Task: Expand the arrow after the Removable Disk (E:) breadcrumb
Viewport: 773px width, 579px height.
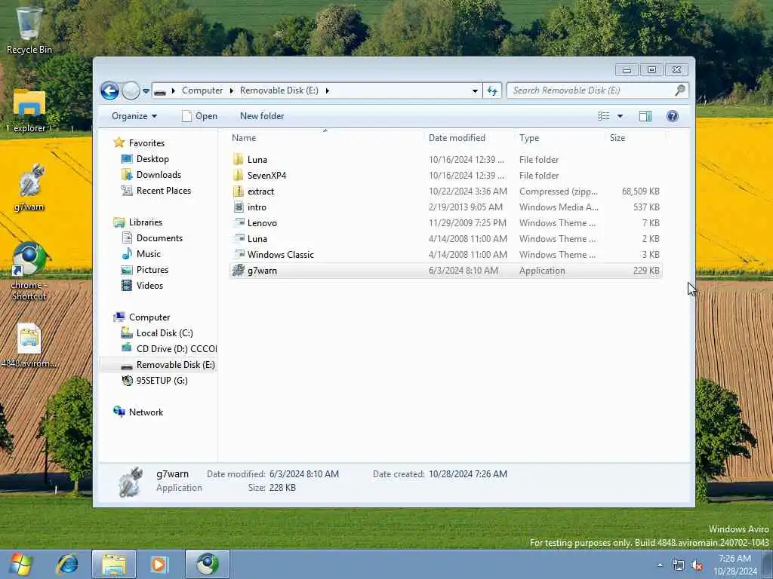Action: (x=328, y=90)
